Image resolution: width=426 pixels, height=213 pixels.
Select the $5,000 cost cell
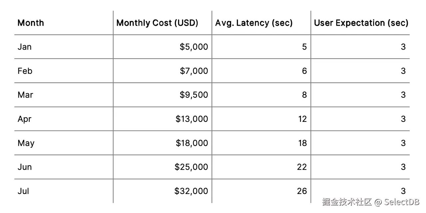pyautogui.click(x=194, y=47)
